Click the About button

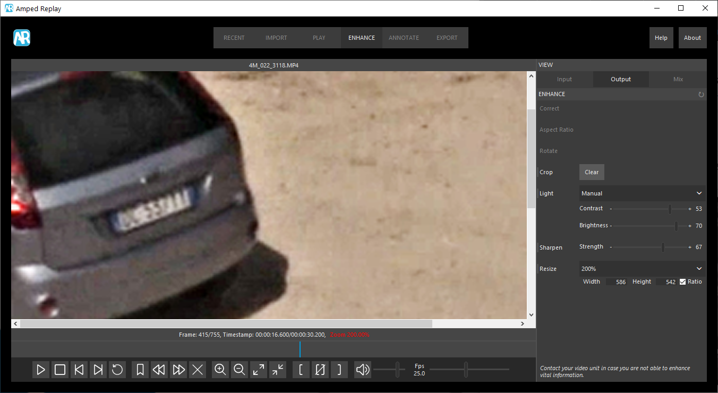(692, 38)
